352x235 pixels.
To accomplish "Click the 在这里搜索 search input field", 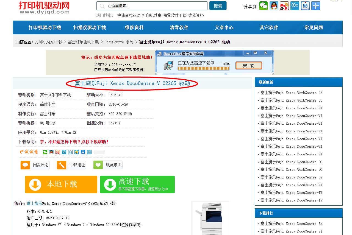I will pyautogui.click(x=152, y=6).
